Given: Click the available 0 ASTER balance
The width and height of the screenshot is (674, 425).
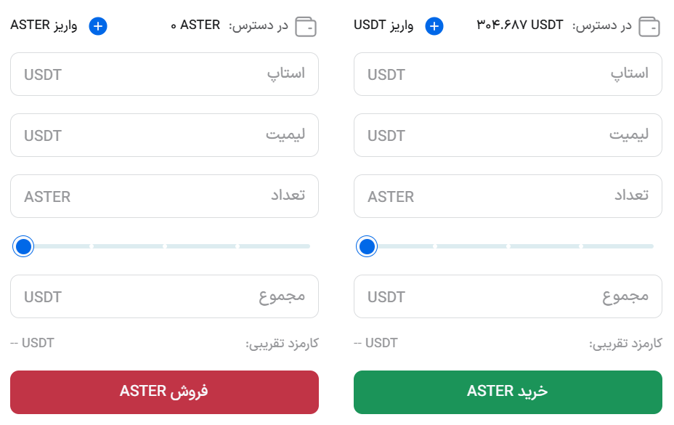Looking at the screenshot, I should click(x=195, y=25).
